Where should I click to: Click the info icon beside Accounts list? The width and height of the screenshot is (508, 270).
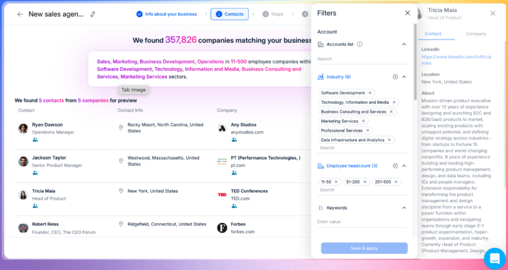[x=360, y=44]
